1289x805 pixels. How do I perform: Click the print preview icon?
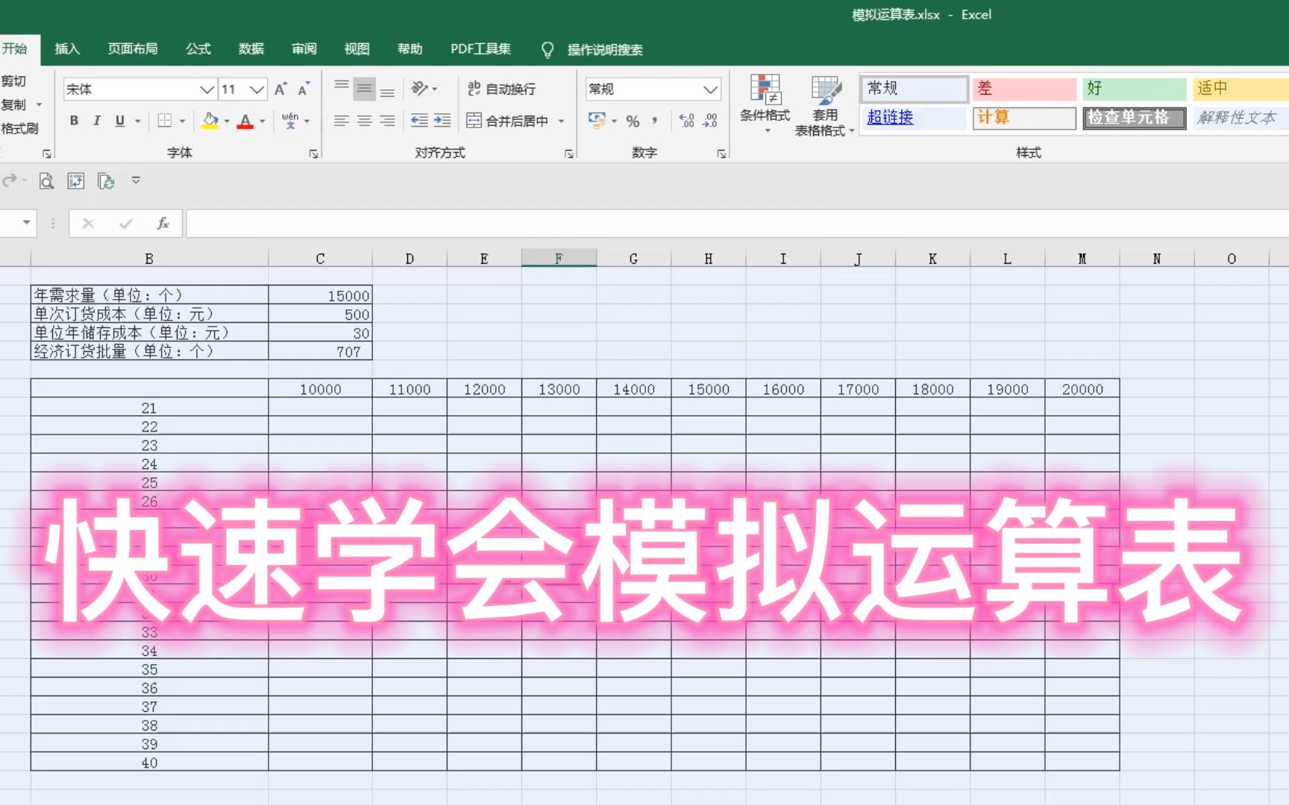(x=46, y=181)
